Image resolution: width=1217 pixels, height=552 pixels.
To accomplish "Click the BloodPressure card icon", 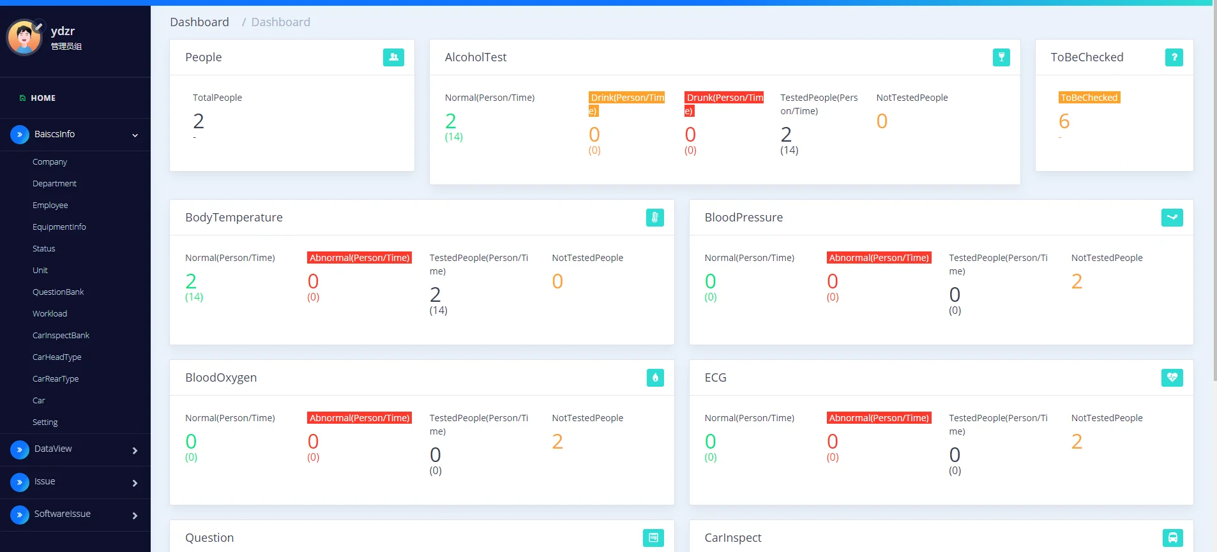I will tap(1172, 218).
